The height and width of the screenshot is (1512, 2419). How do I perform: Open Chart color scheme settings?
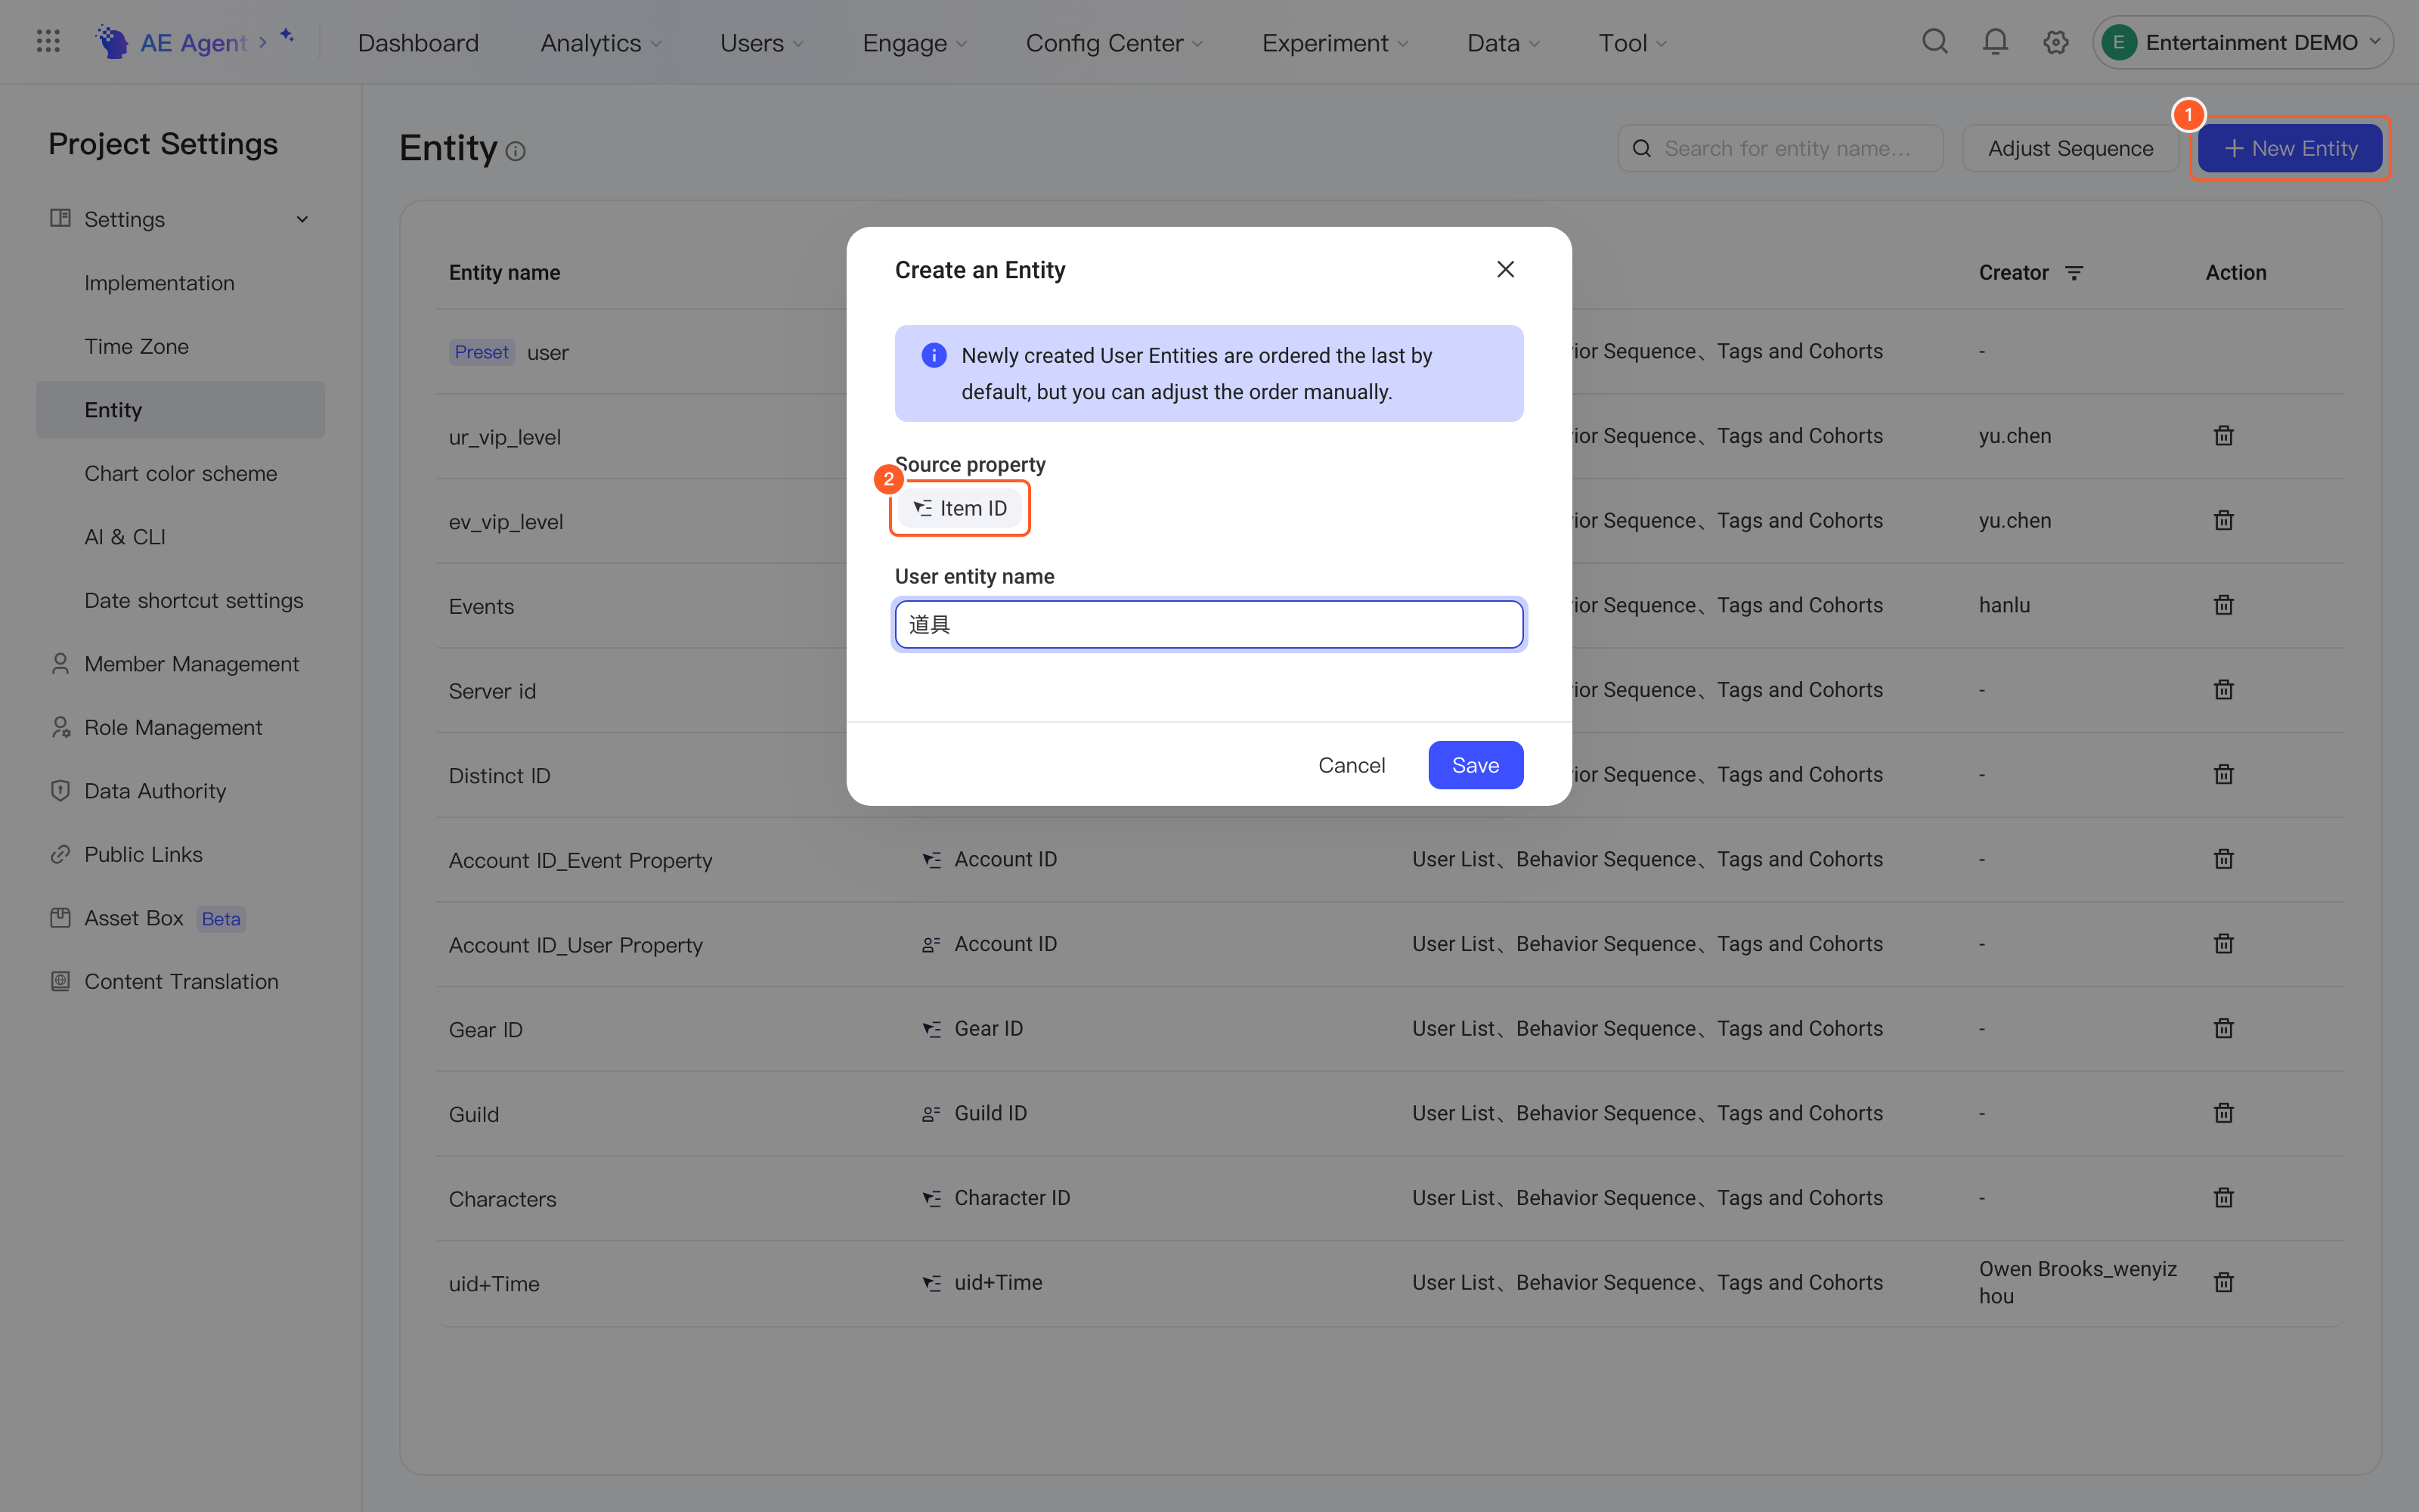[181, 473]
